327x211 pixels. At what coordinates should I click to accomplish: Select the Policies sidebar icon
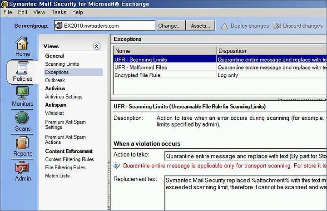click(x=22, y=68)
